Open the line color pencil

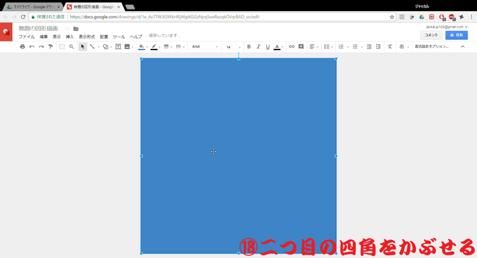pyautogui.click(x=154, y=47)
